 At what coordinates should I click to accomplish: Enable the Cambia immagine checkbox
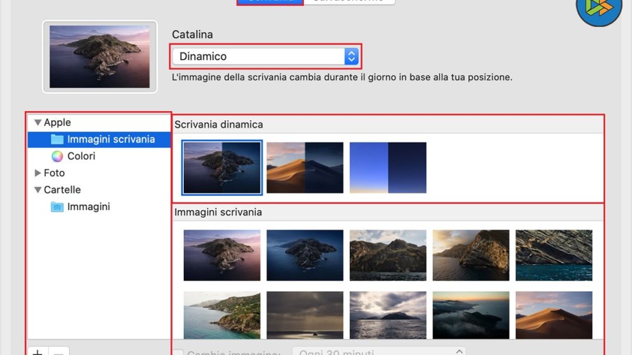(178, 352)
